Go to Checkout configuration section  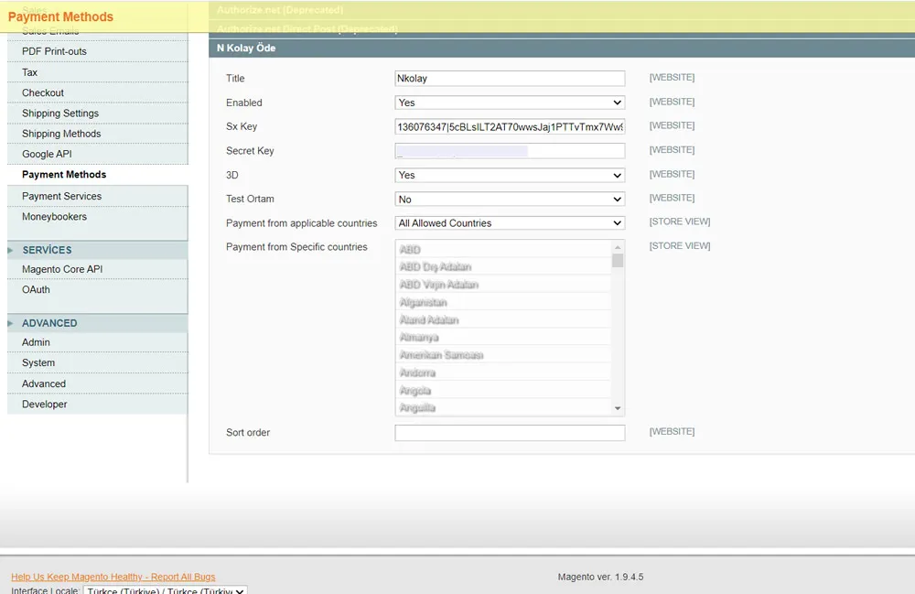[43, 92]
